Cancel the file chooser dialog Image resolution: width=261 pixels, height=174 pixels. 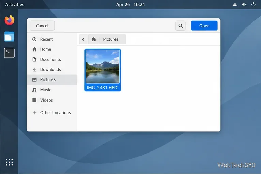tap(42, 26)
